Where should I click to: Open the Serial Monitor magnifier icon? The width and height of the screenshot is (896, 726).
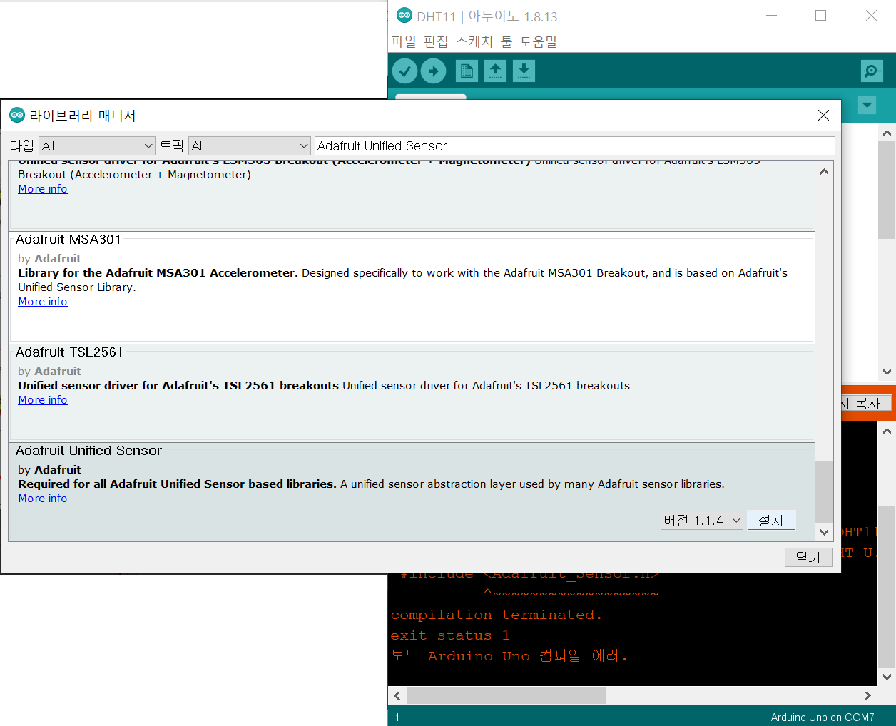872,71
